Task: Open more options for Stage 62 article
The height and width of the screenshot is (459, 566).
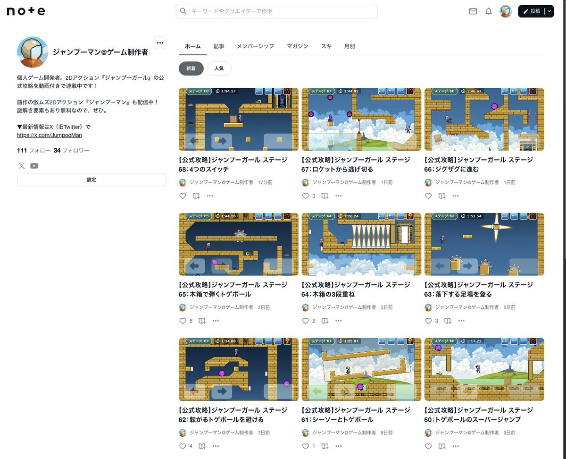Action: point(216,446)
